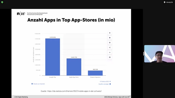Click the Apple App Store axis label
Screen dimensions: 175x98
pos(74,77)
